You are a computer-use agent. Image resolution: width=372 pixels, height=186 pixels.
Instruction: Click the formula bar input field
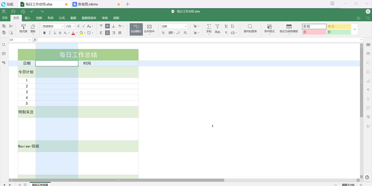pos(198,40)
